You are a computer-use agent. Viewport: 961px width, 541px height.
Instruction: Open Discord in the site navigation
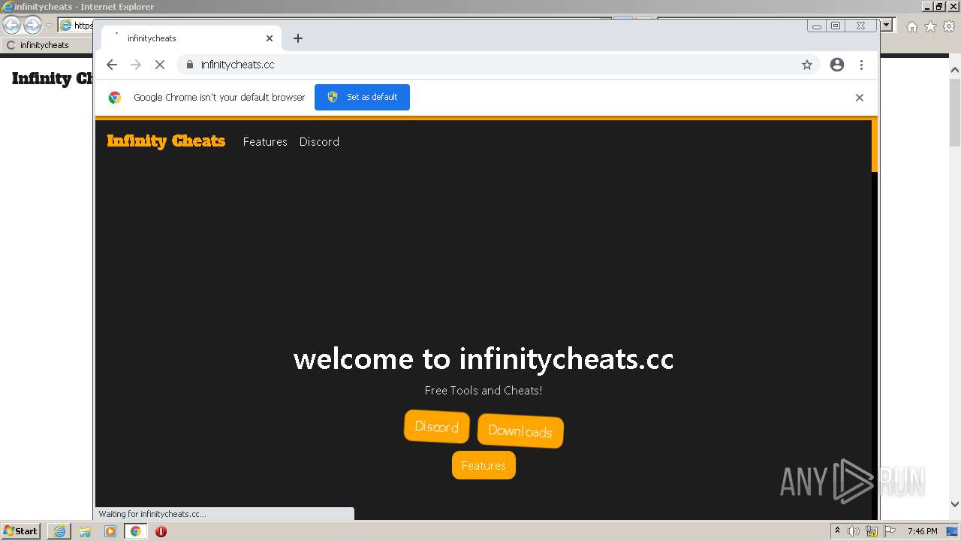[319, 141]
